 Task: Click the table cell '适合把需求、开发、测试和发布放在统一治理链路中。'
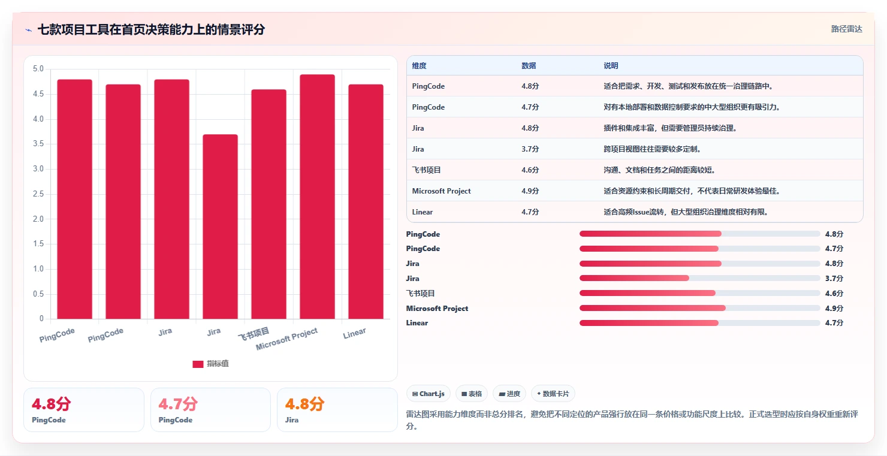(x=689, y=86)
